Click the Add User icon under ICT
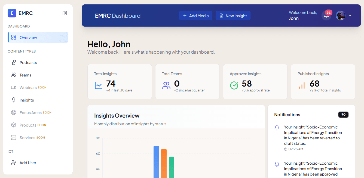The width and height of the screenshot is (364, 178). click(13, 162)
